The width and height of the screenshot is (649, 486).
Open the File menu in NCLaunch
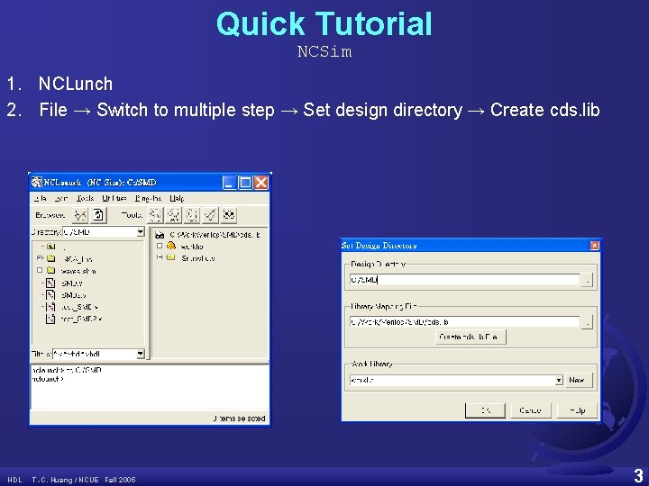point(41,198)
